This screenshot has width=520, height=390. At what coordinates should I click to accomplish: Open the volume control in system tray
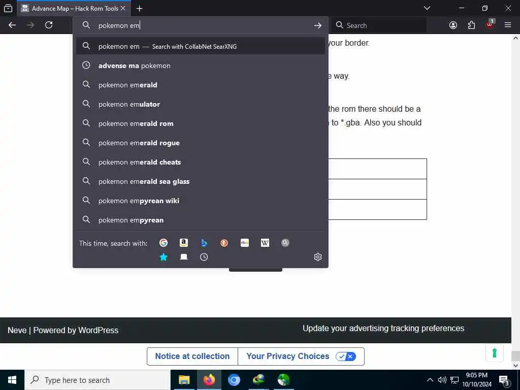[x=442, y=380]
